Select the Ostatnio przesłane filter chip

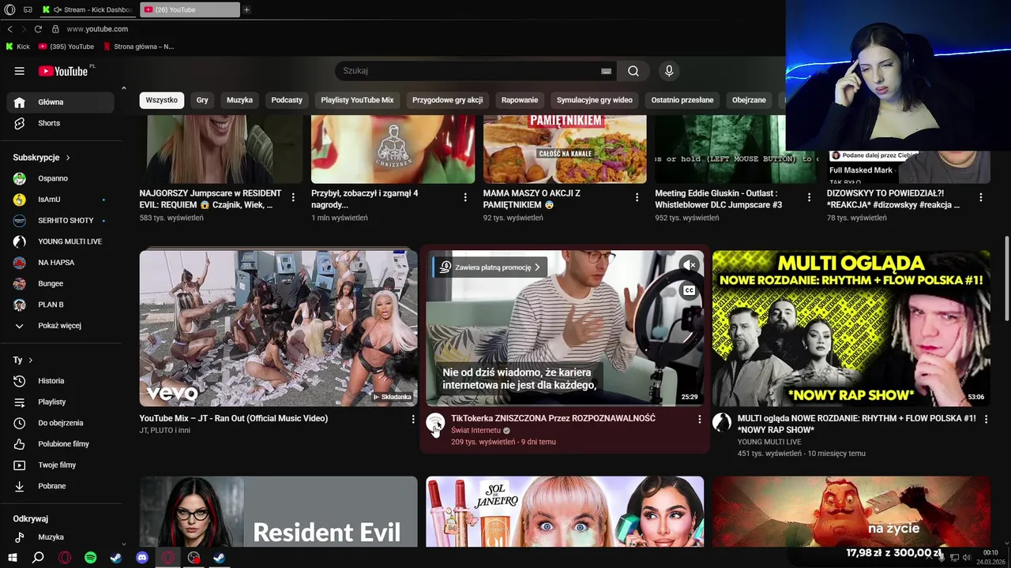(682, 100)
